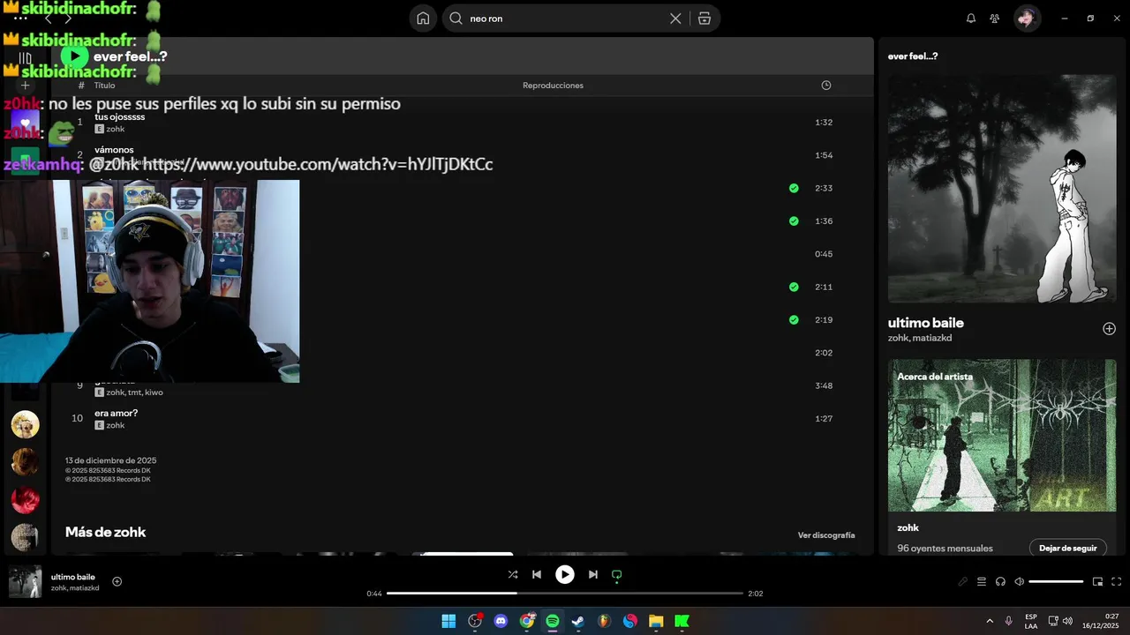Open the album artwork in right panel
1130x635 pixels.
point(1002,189)
